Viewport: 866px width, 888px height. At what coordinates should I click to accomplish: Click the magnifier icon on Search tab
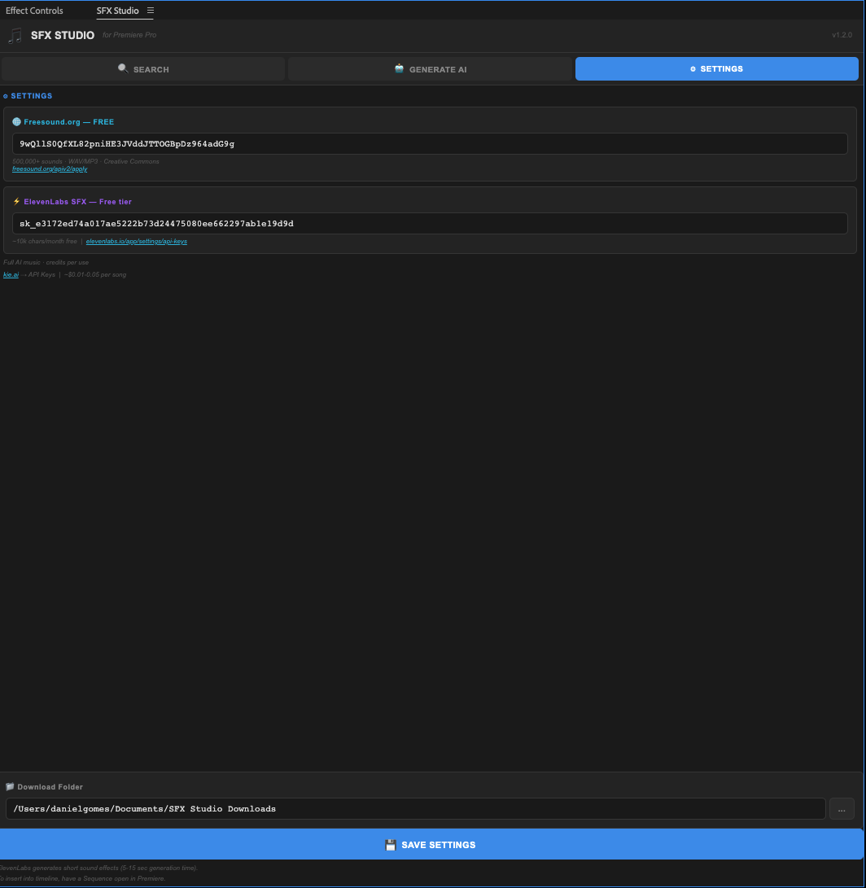tap(123, 68)
